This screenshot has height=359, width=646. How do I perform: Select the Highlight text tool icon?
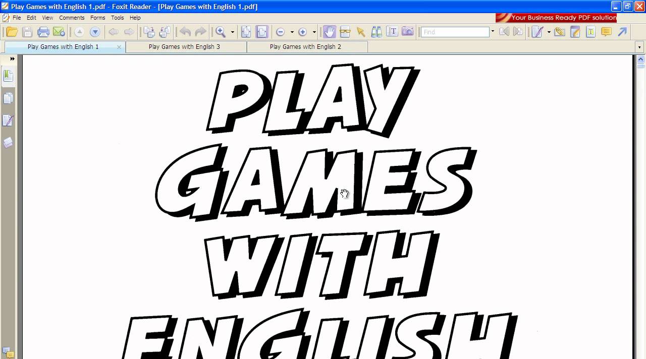point(590,32)
